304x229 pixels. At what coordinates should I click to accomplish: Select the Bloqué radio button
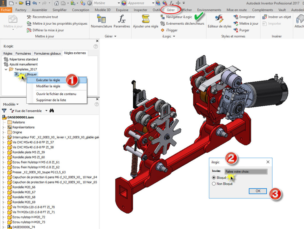tap(214, 178)
